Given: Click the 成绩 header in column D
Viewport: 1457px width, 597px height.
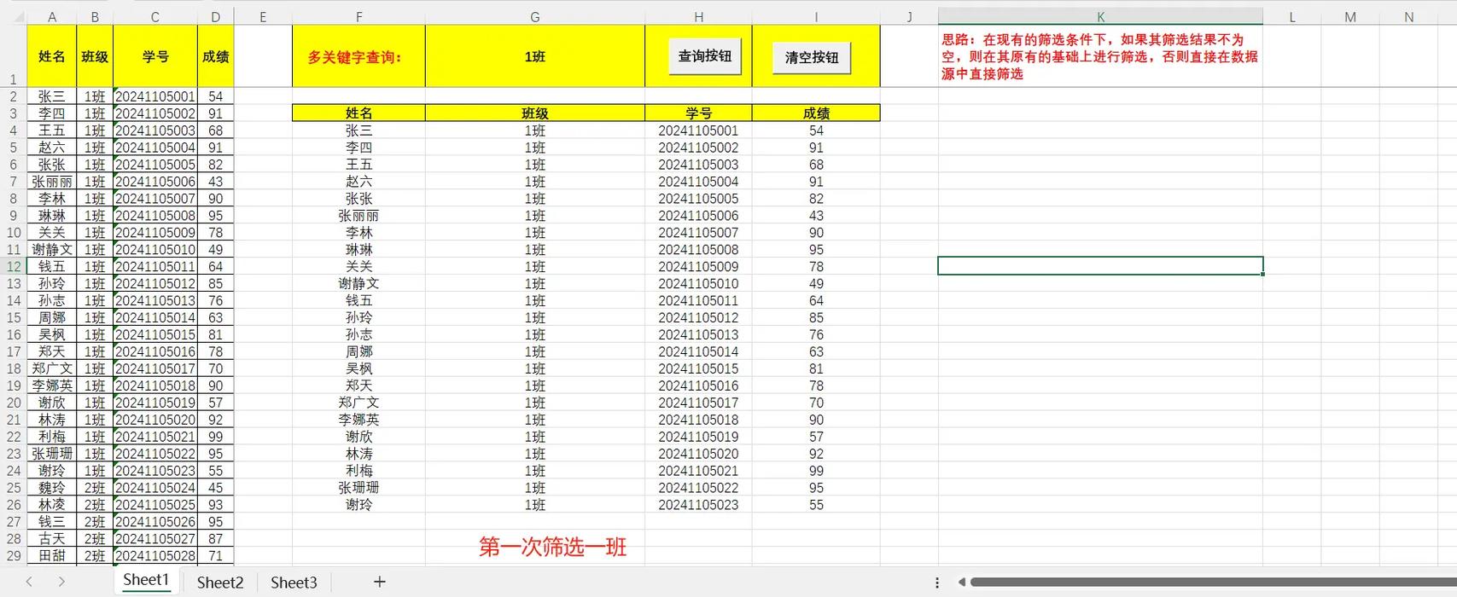Looking at the screenshot, I should [x=215, y=57].
